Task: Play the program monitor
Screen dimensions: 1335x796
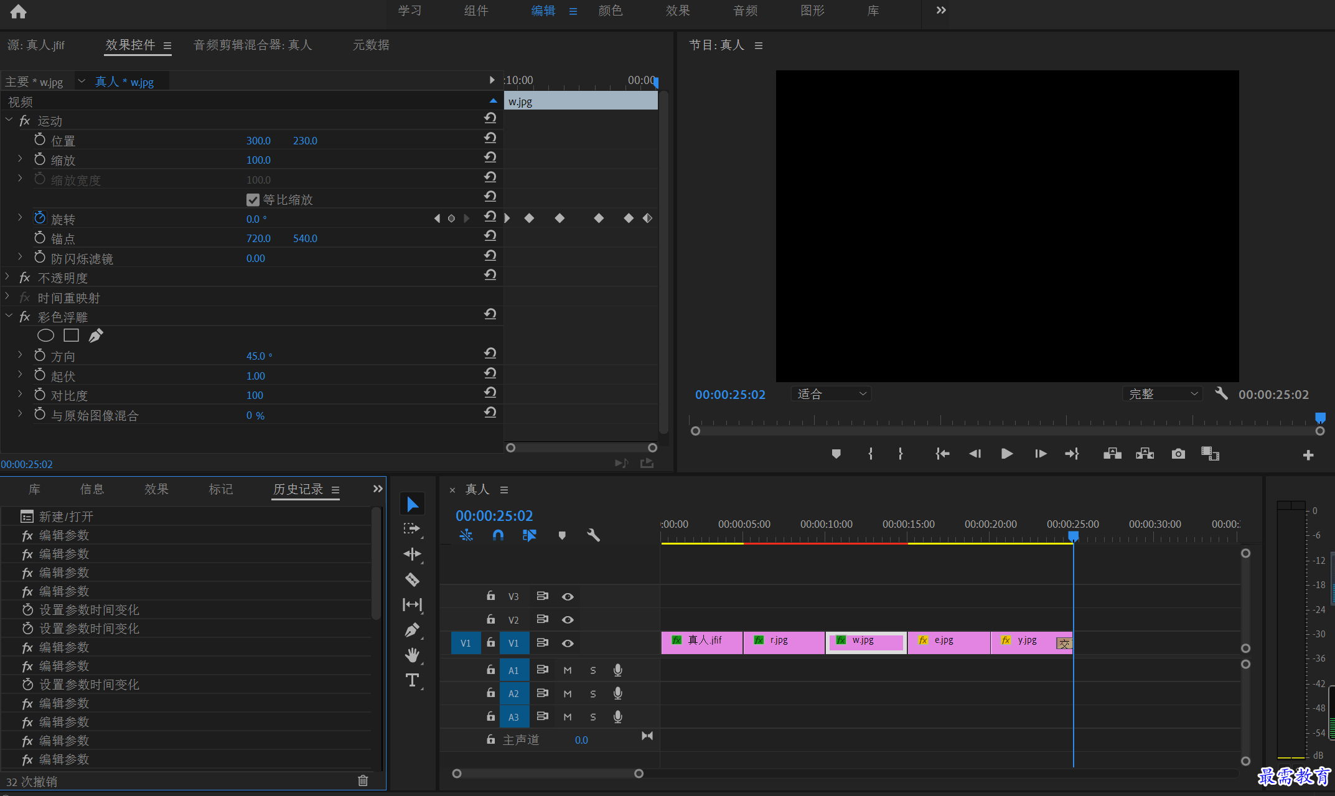Action: click(1006, 454)
